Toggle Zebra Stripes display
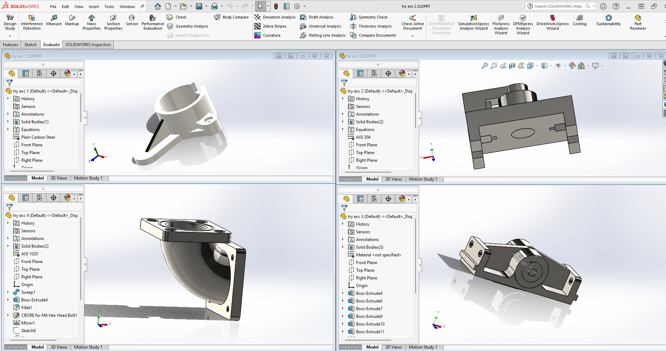Image resolution: width=666 pixels, height=351 pixels. point(270,26)
